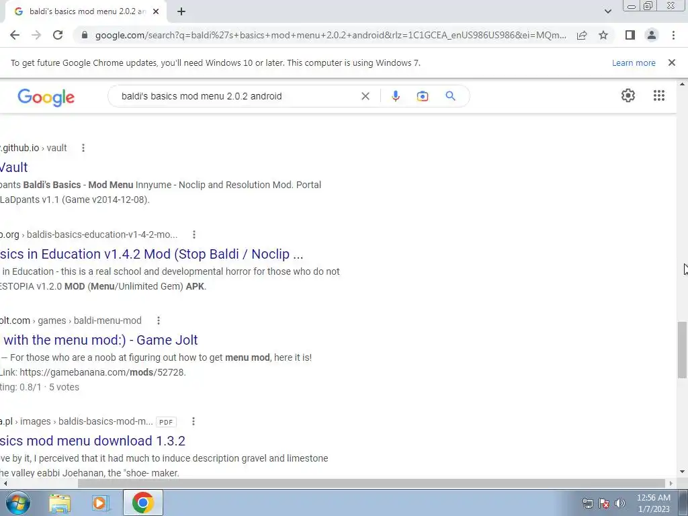
Task: Click Learn more about Chrome updates
Action: coord(634,62)
